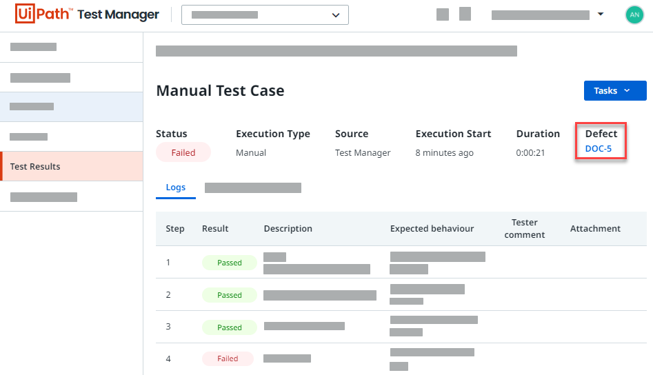
Task: Click the second square icon in header
Action: point(465,14)
